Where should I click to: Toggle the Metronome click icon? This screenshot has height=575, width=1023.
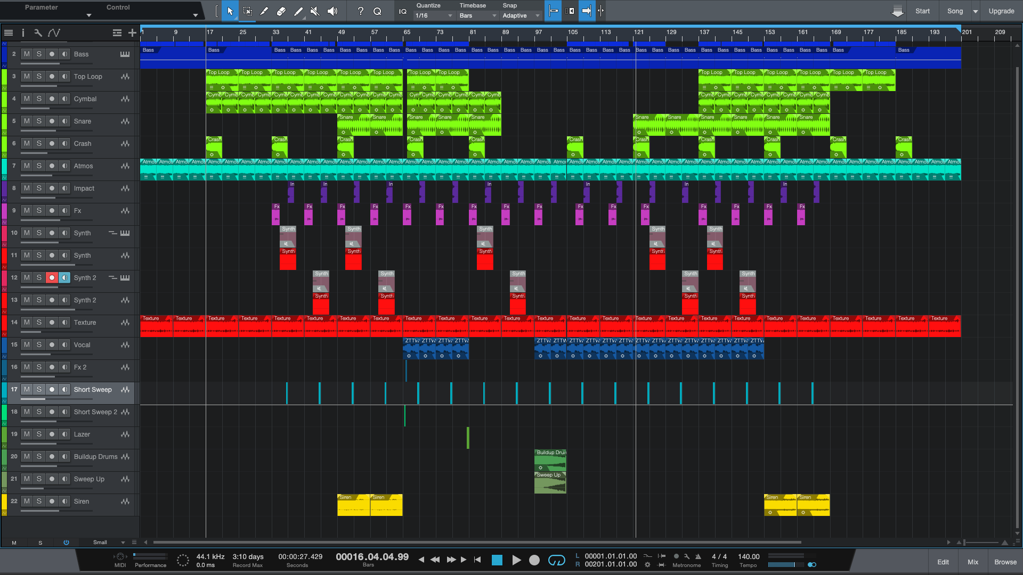[698, 556]
